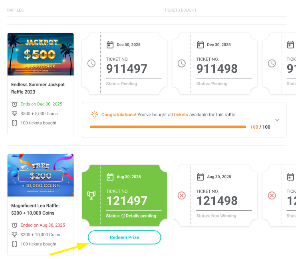The width and height of the screenshot is (296, 259).
Task: Click the trophy icon next to $500 + 5,000 Coins
Action: (14, 114)
